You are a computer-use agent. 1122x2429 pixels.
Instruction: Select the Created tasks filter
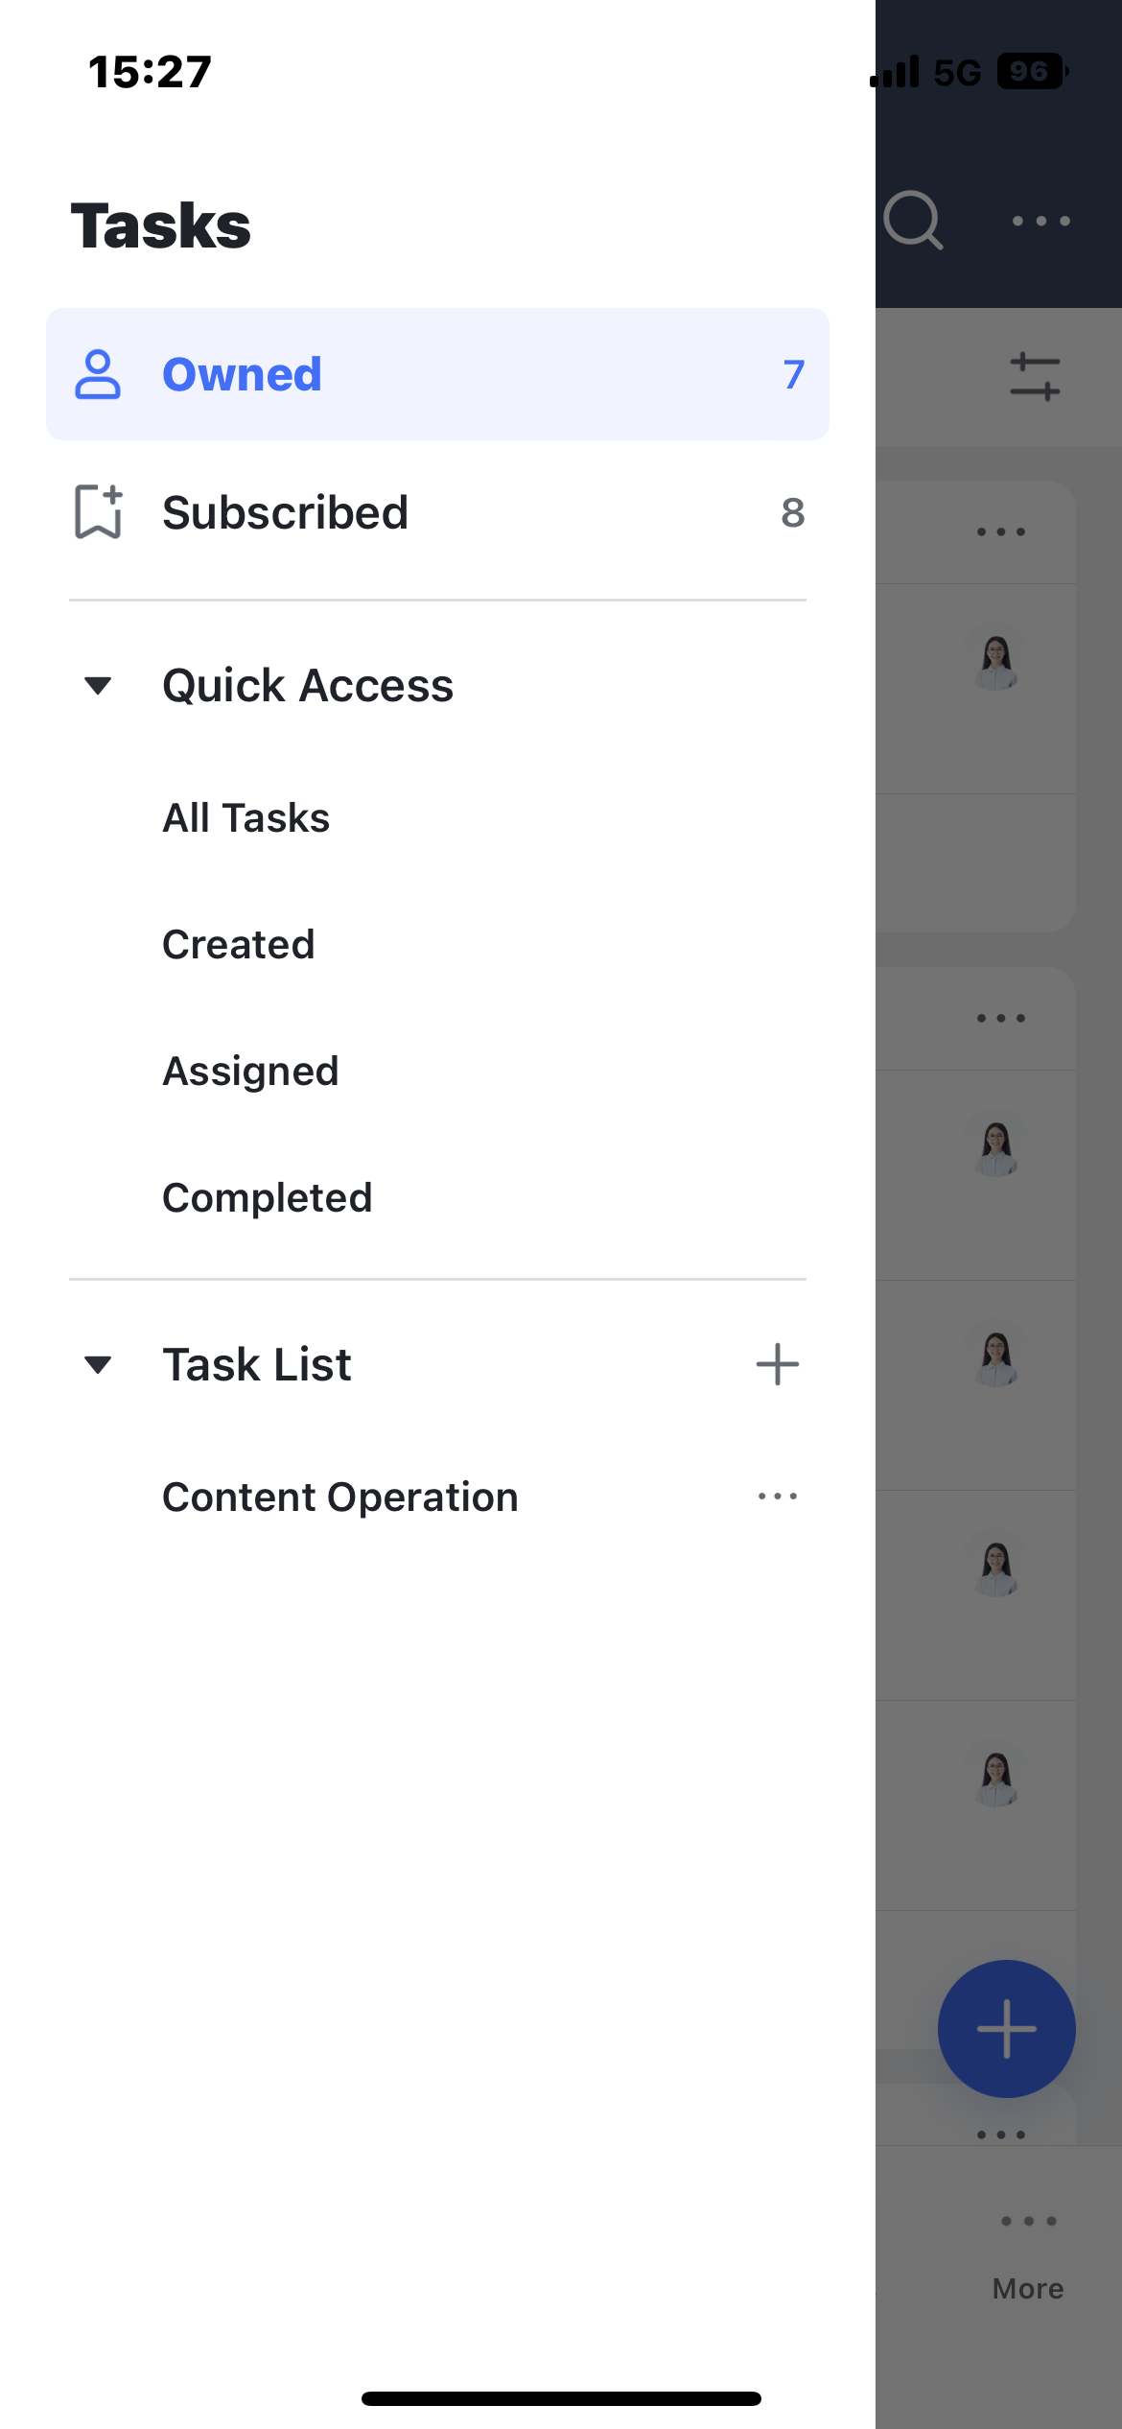(x=238, y=944)
